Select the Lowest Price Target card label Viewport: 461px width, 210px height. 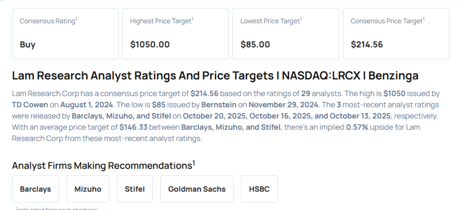point(271,21)
